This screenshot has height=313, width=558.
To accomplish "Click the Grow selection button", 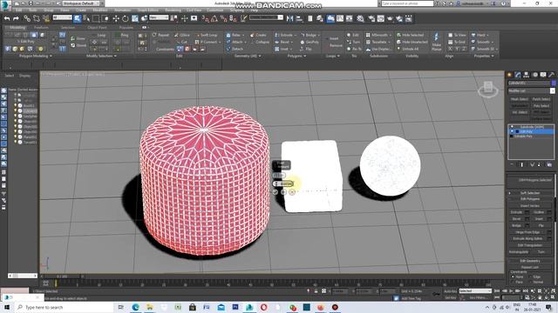I will coord(78,38).
